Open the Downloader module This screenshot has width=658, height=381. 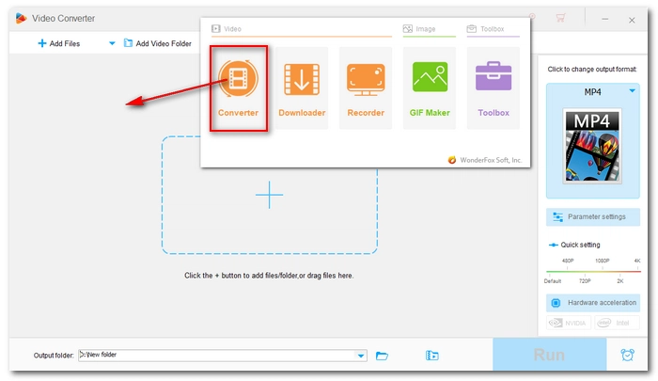pyautogui.click(x=302, y=88)
